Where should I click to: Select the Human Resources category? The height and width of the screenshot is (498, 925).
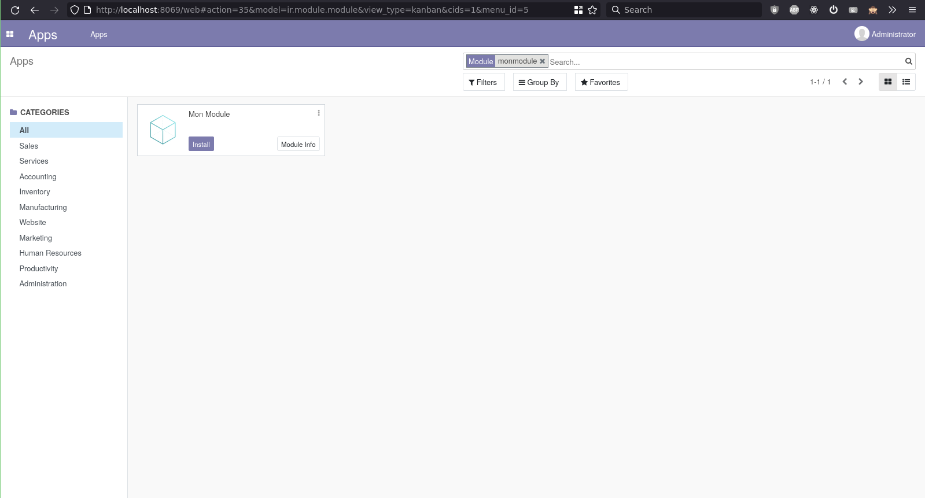[x=50, y=253]
